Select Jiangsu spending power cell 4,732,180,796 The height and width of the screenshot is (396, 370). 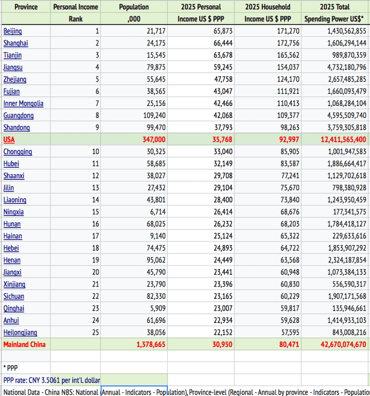coord(335,67)
